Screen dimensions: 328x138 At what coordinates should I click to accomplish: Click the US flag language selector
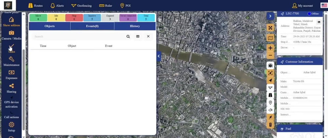pyautogui.click(x=324, y=6)
